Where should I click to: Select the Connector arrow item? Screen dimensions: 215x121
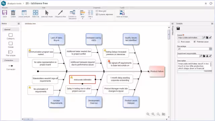[x=10, y=66]
